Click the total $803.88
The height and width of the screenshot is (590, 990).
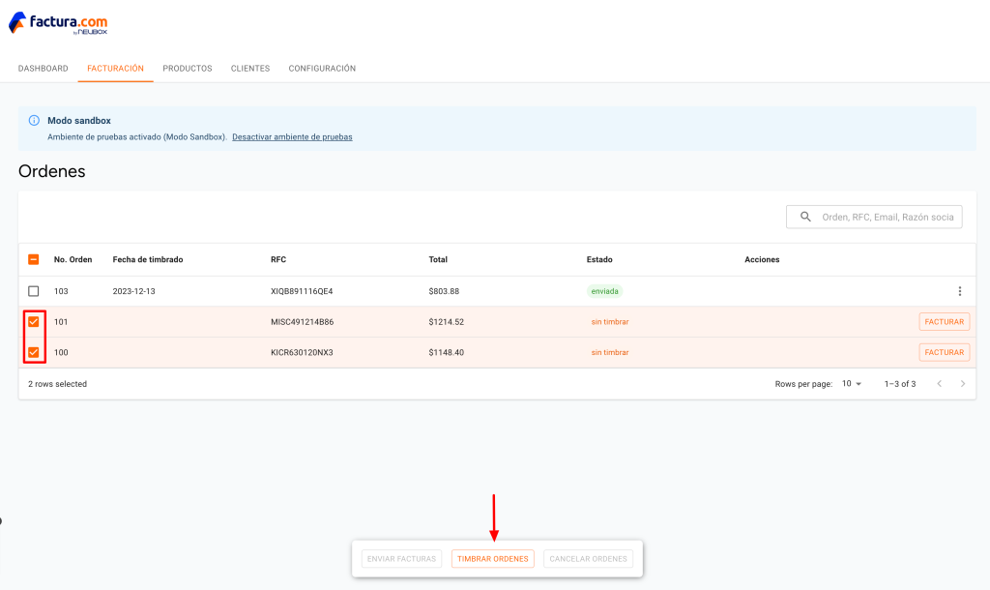click(x=444, y=291)
